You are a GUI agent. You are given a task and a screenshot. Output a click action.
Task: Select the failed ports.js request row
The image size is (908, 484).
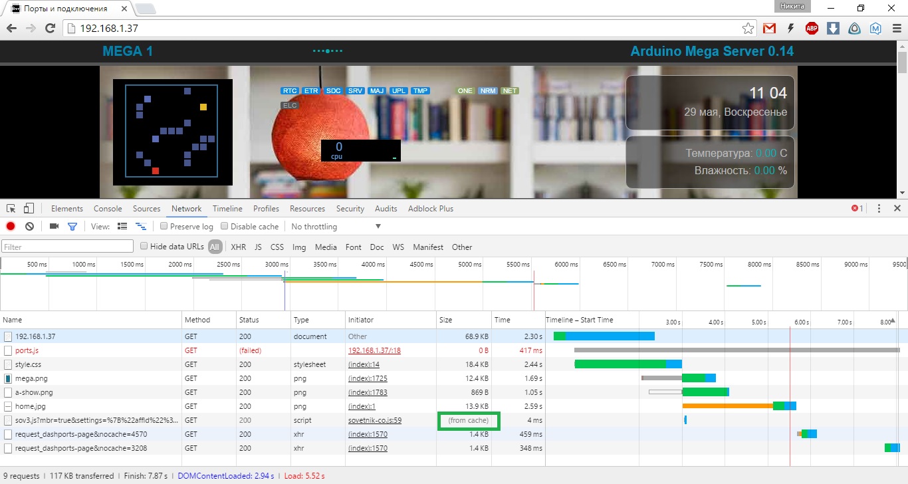click(27, 350)
